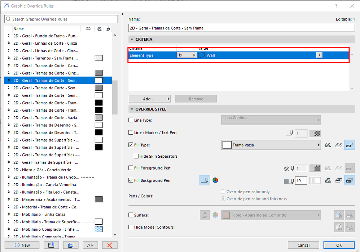This screenshot has height=252, width=360.
Task: Click the disabled Remove button
Action: 196,99
